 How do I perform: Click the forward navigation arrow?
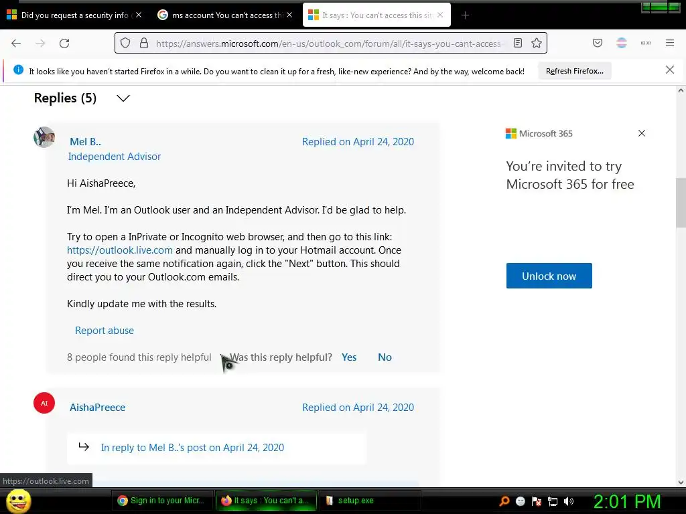point(40,43)
